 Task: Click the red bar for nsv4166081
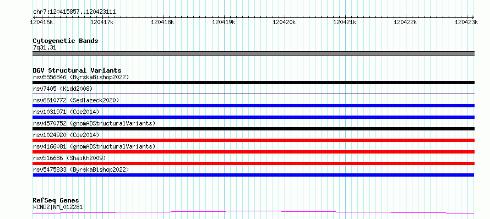pos(253,152)
